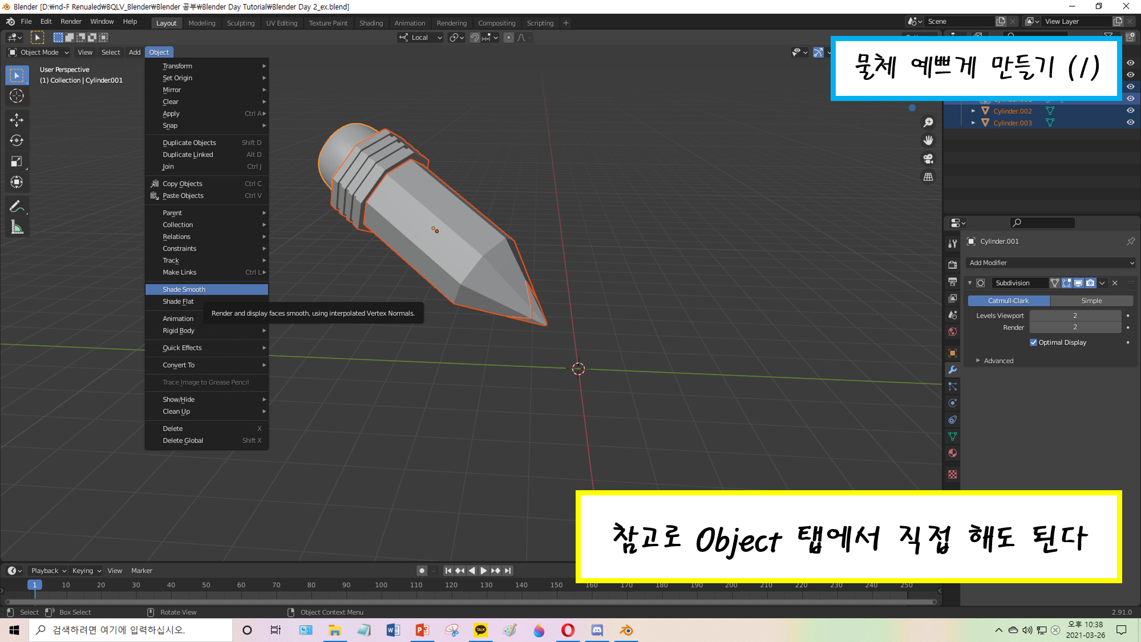Select the Simple subdivision type button
The image size is (1141, 642).
coord(1091,301)
